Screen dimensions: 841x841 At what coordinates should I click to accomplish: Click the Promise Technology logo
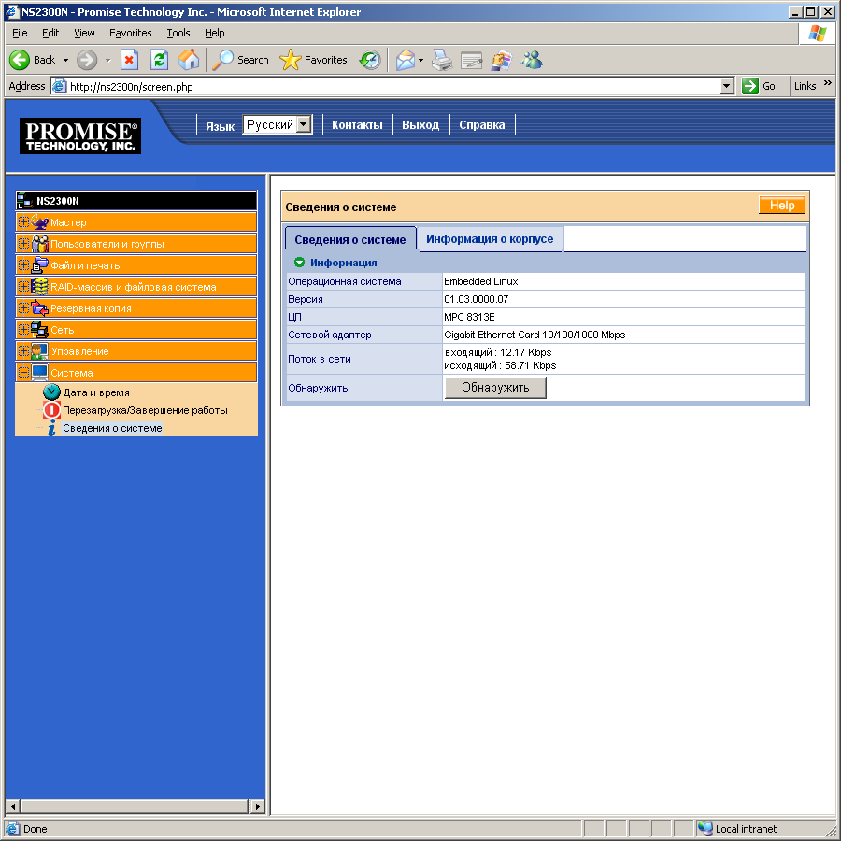click(x=80, y=135)
